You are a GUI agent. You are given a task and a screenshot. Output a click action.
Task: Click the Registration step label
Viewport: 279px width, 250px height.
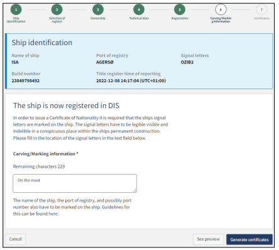coord(180,18)
